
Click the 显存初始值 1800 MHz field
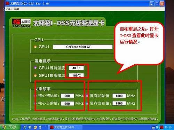[119, 96]
